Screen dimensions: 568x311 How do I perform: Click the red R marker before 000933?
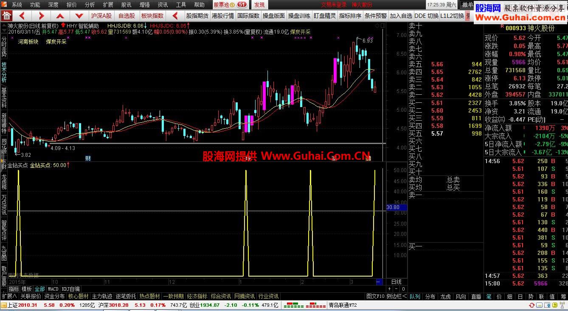click(502, 26)
